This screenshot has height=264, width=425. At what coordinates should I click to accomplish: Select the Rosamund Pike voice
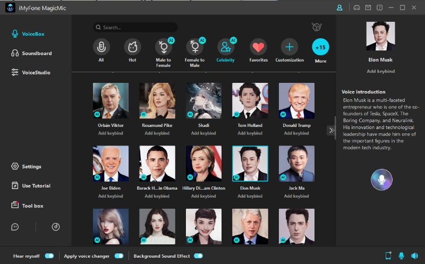coord(157,100)
